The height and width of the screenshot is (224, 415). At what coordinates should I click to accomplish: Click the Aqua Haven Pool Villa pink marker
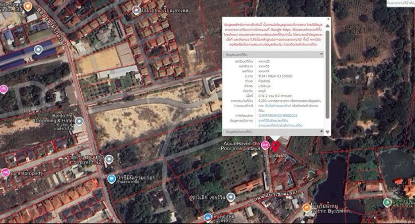click(x=265, y=145)
